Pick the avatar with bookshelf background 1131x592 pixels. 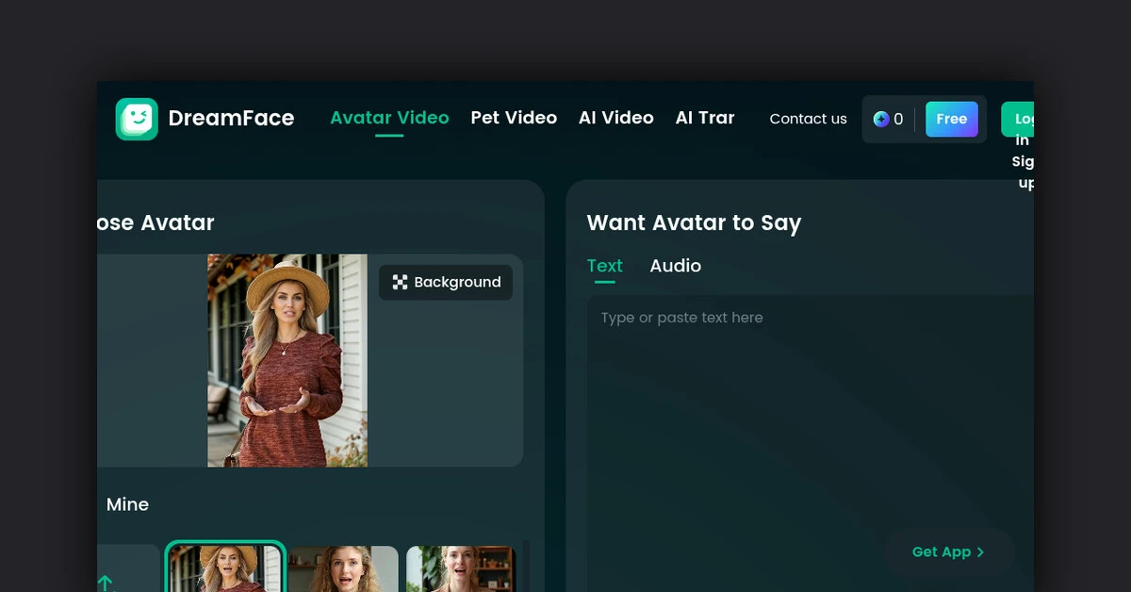pyautogui.click(x=461, y=568)
